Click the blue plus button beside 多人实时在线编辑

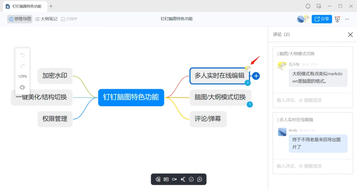[256, 76]
